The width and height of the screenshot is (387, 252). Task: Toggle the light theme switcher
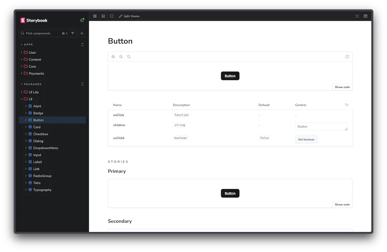pyautogui.click(x=129, y=16)
